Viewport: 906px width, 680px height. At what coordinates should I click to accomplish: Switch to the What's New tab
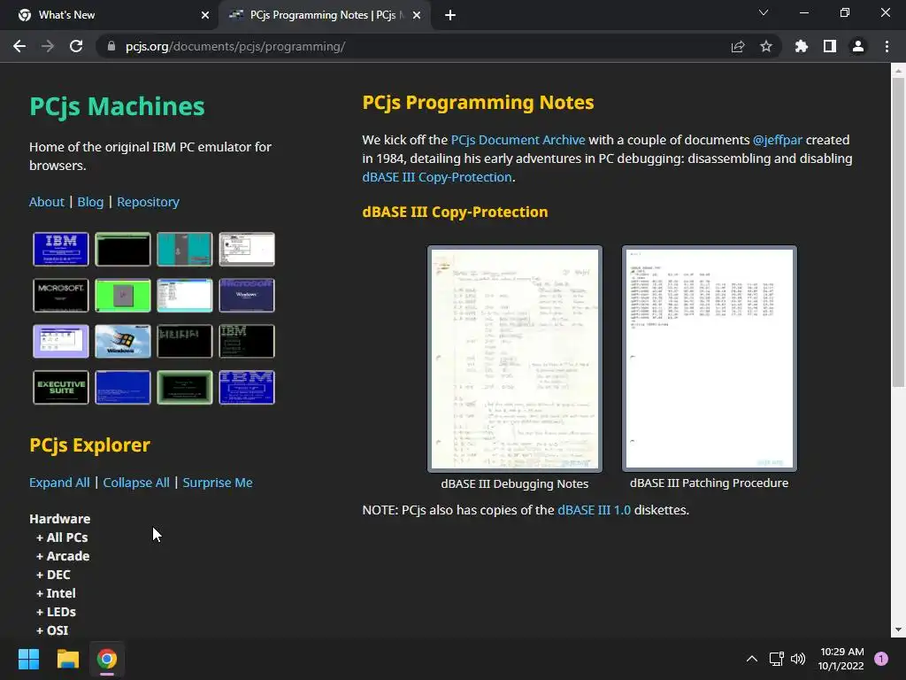pos(110,15)
